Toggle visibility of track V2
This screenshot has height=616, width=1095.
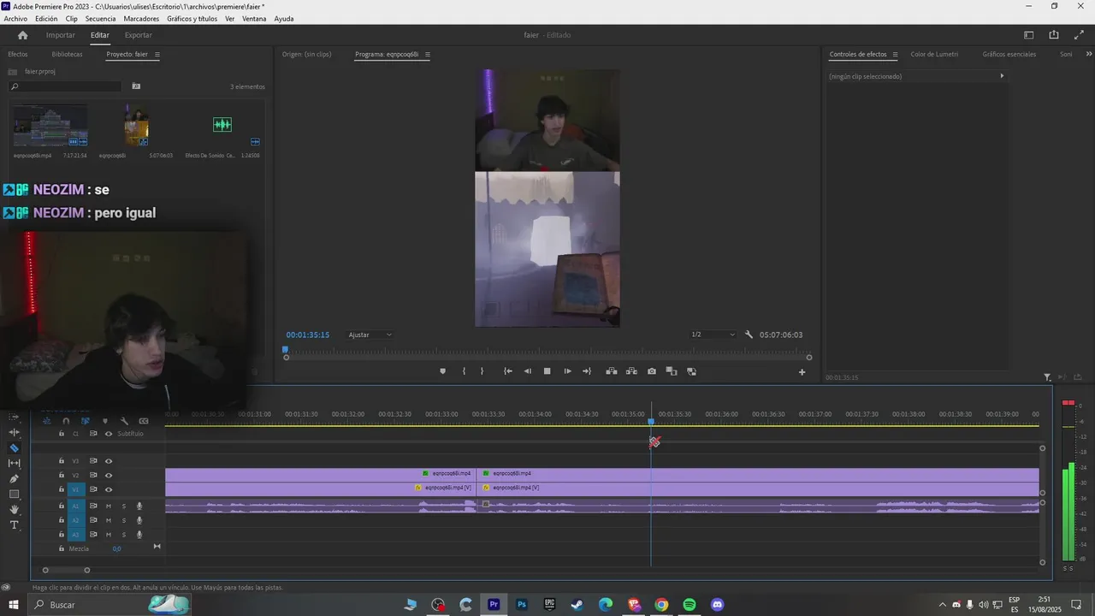[x=109, y=475]
